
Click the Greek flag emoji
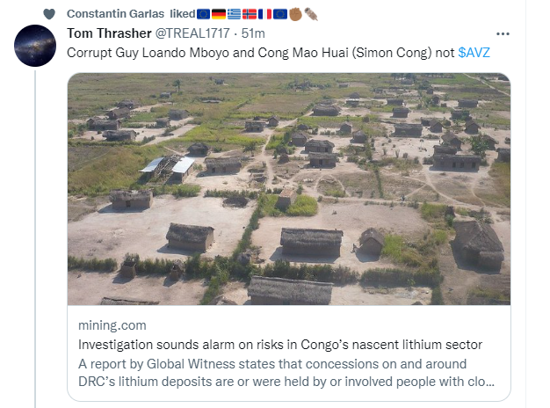pos(234,14)
